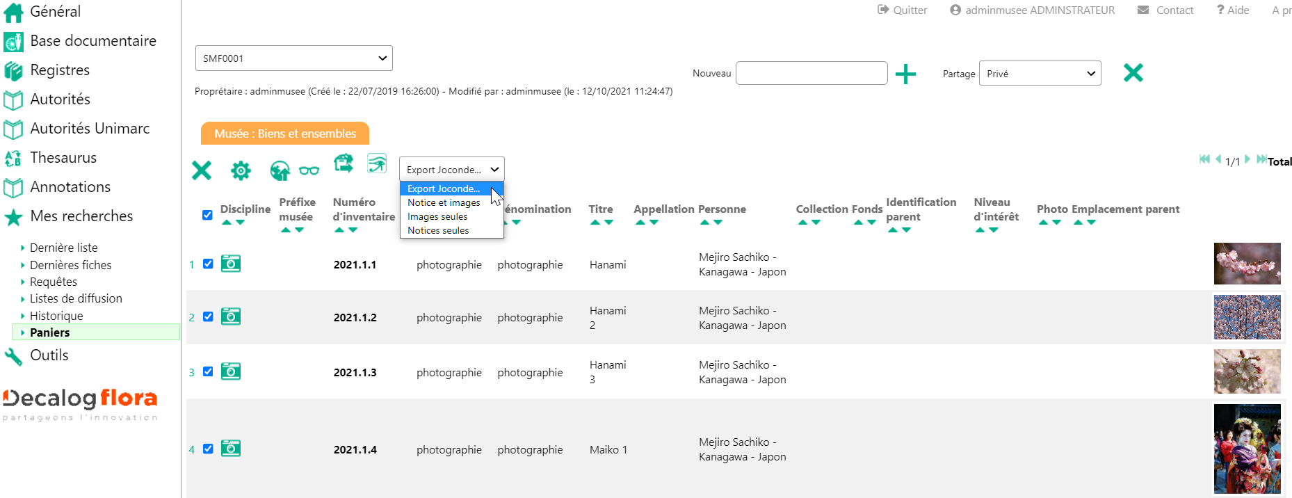Click the wrench icon for Outils
Viewport: 1292px width, 498px height.
(x=13, y=356)
